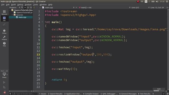This screenshot has width=169, height=95.
Task: Toggle the left sidebar visibility
Action: pos(11,94)
